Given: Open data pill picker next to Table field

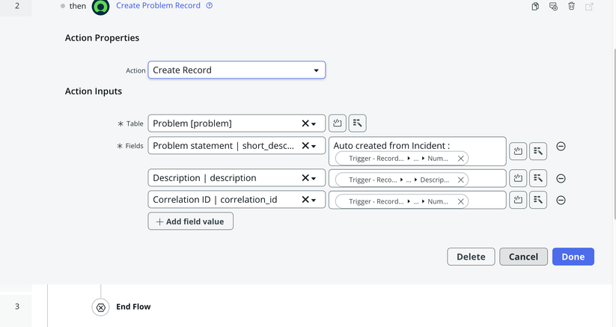Looking at the screenshot, I should [x=358, y=123].
